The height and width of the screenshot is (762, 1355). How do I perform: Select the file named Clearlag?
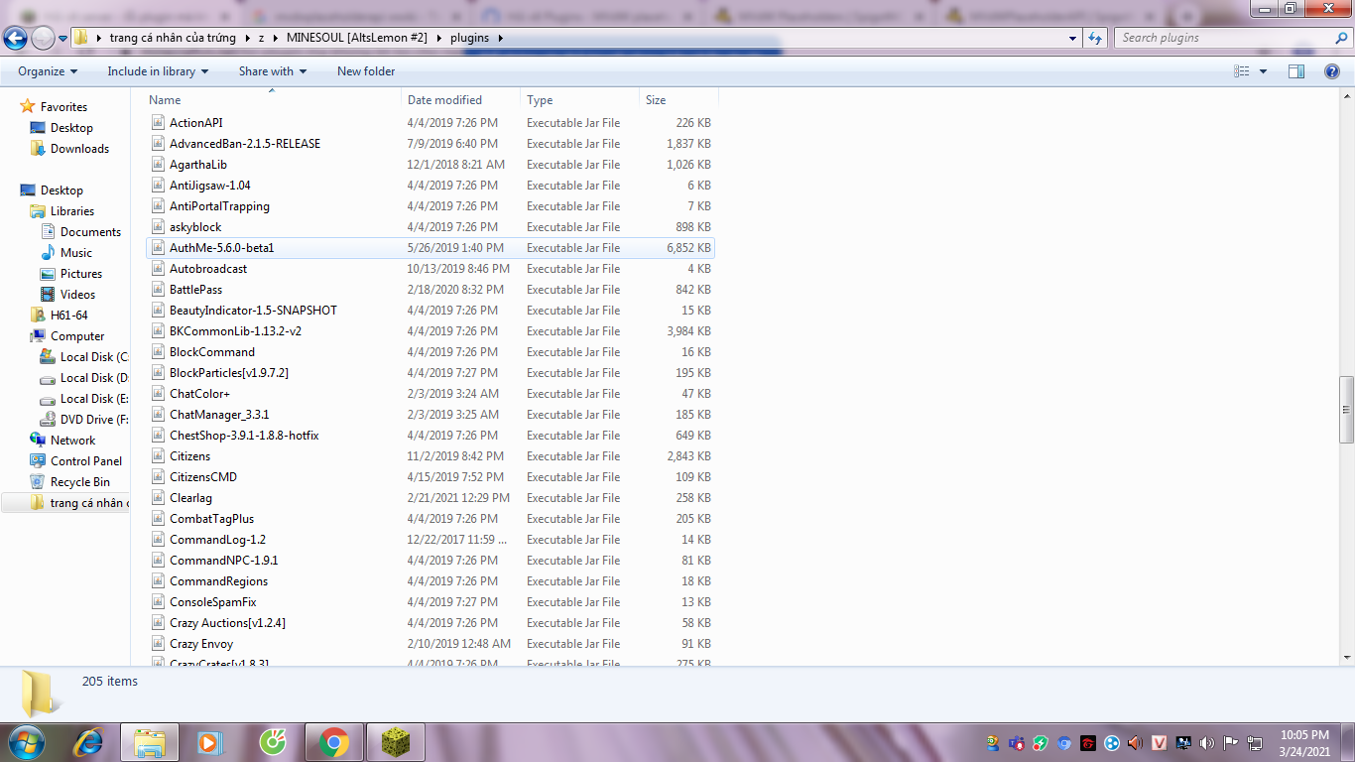pyautogui.click(x=190, y=498)
